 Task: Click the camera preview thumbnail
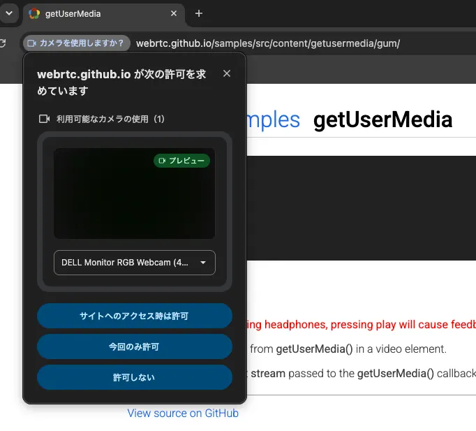point(135,193)
